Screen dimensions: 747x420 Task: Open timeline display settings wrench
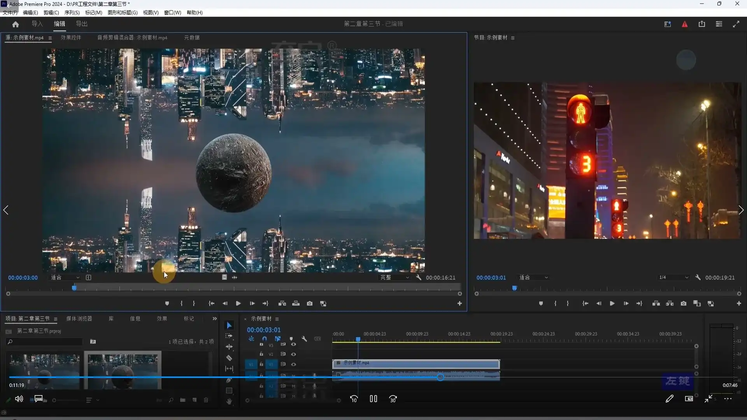tap(304, 339)
